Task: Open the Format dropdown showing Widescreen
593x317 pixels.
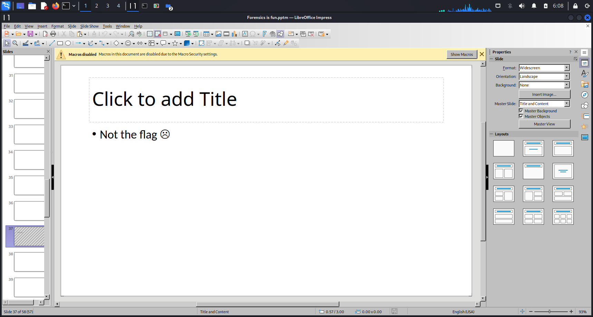Action: (x=567, y=68)
